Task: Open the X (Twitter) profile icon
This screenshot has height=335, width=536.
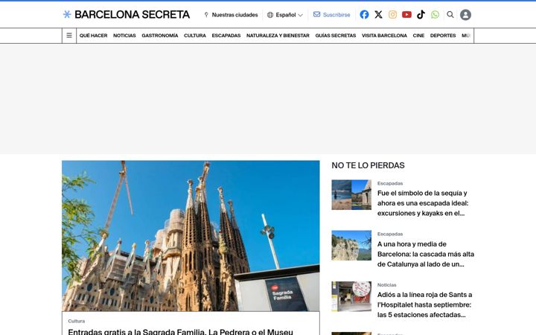Action: (x=378, y=15)
